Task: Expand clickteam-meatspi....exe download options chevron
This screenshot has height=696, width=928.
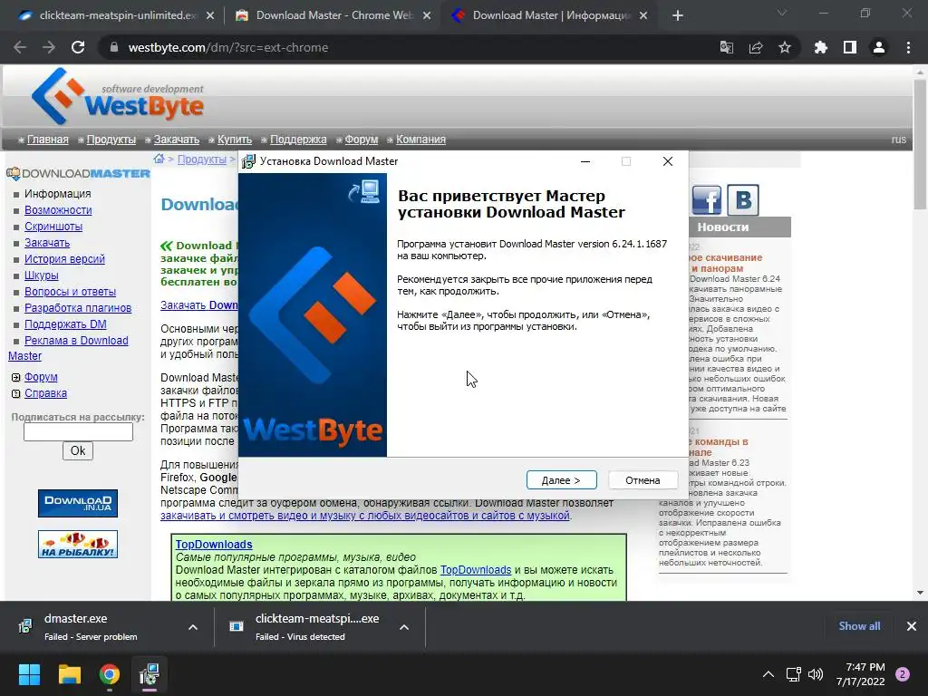Action: coord(404,627)
